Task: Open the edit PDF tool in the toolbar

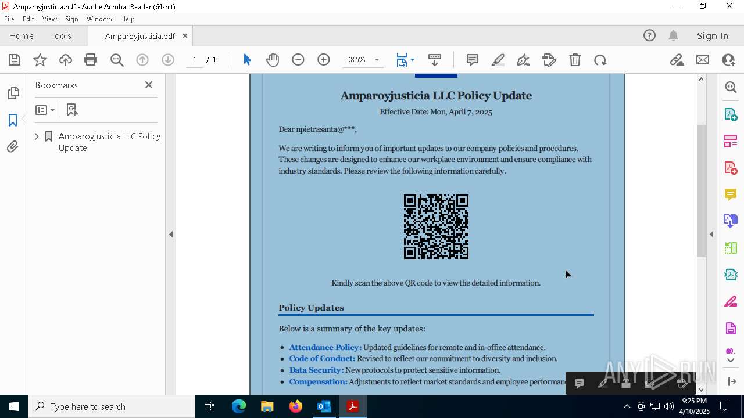Action: 549,60
